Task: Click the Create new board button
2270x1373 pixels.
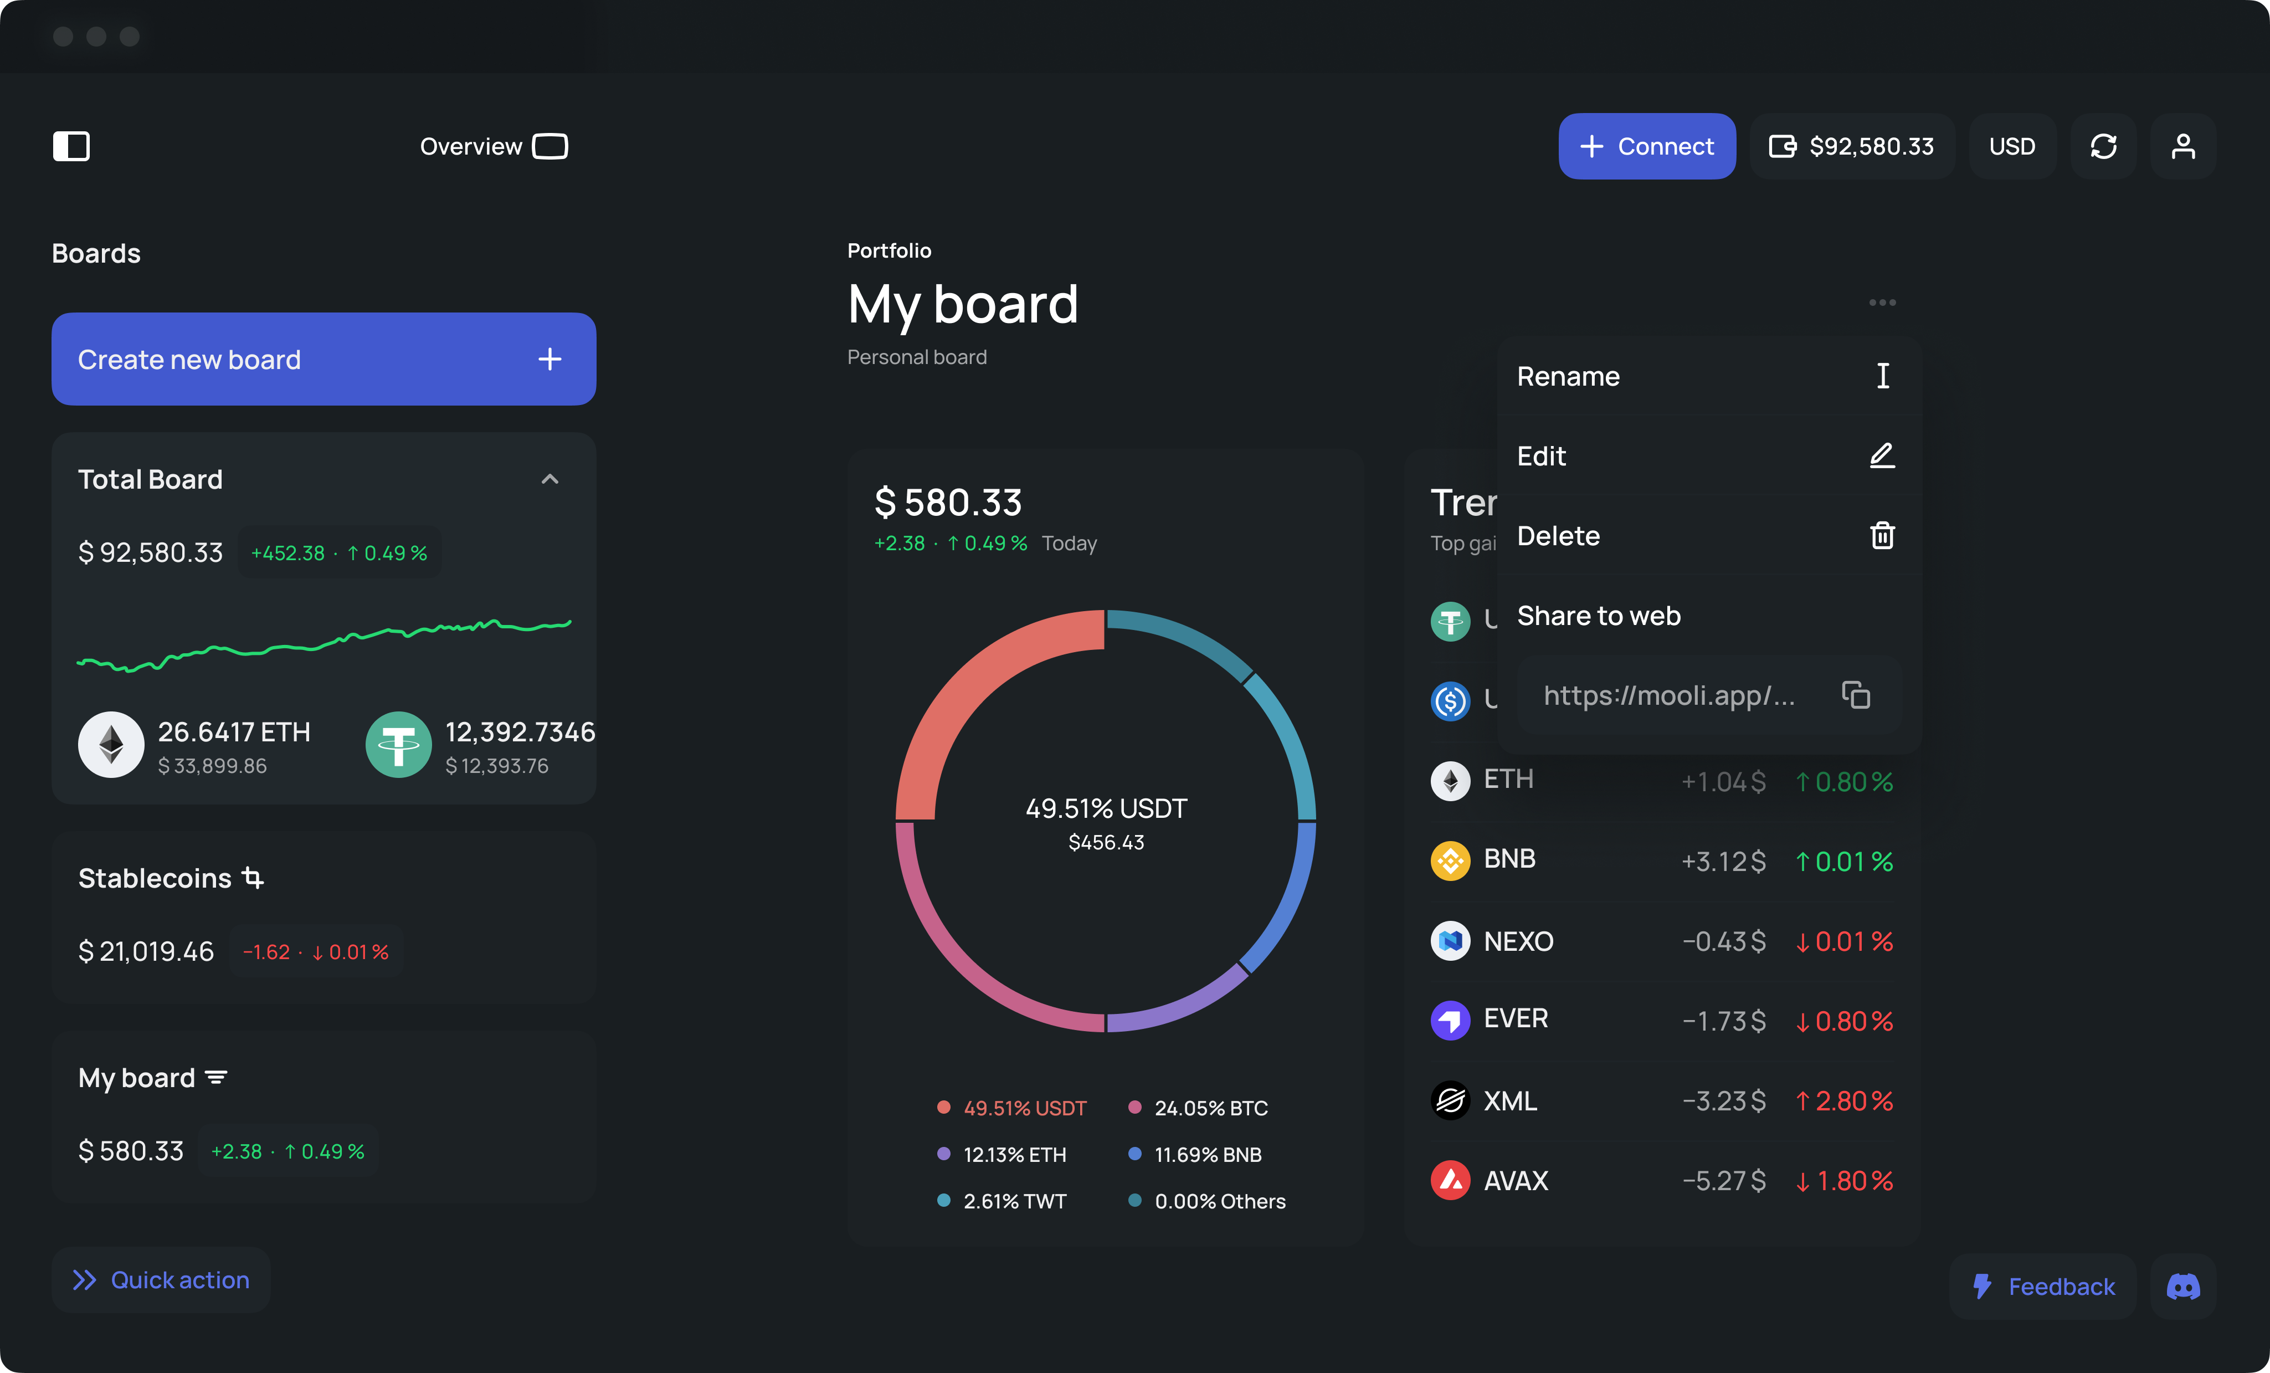Action: [323, 360]
